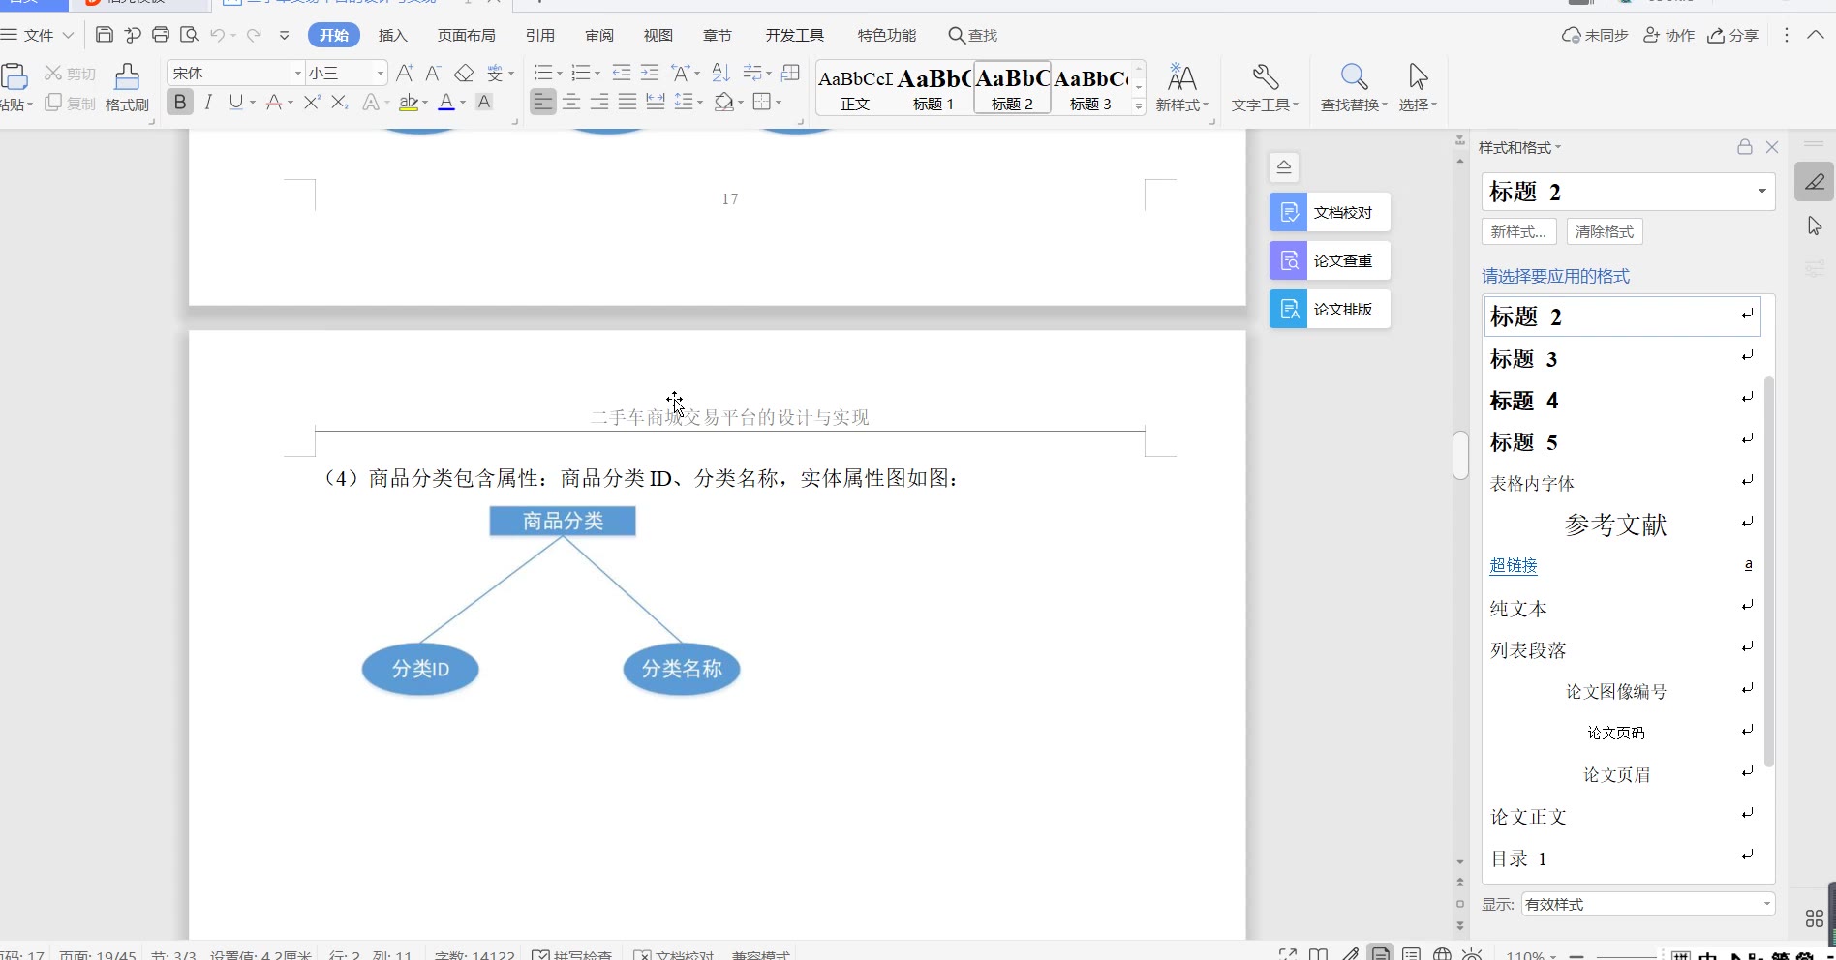Viewport: 1836px width, 960px height.
Task: Collapse the floating side tool panel
Action: (x=1284, y=166)
